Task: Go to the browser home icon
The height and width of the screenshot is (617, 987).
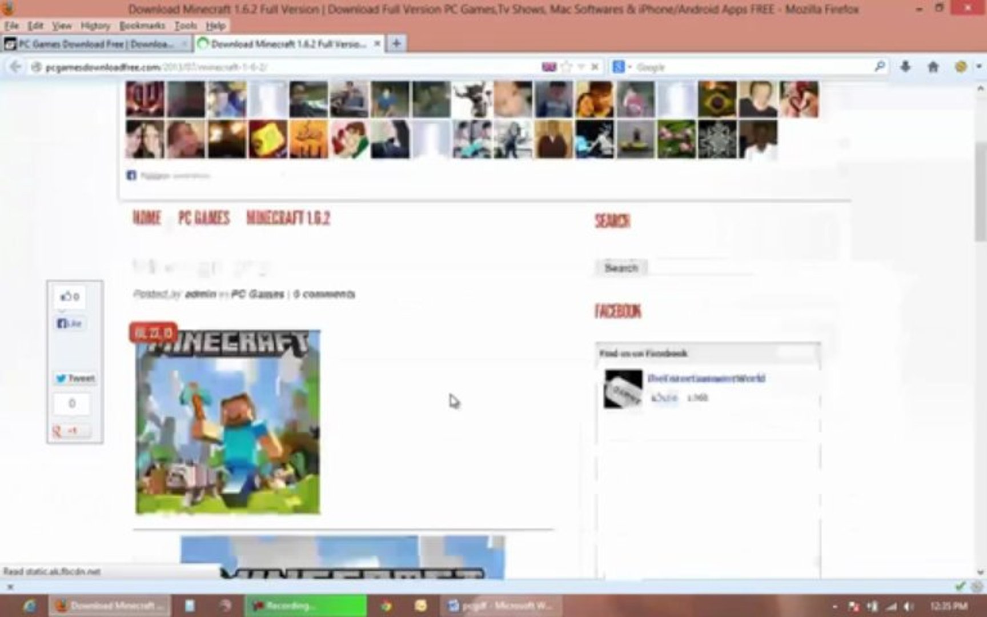Action: click(933, 67)
